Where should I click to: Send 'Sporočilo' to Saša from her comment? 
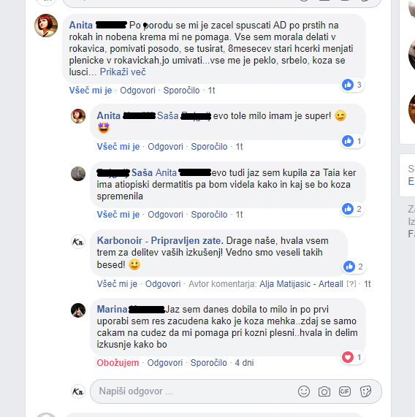click(209, 215)
